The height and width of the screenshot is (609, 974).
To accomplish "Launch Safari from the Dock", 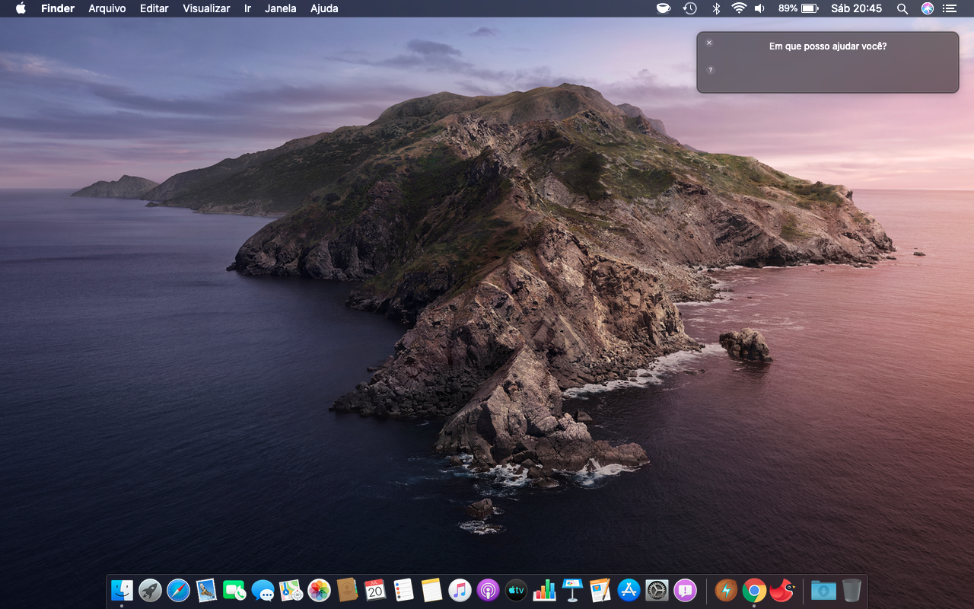I will coord(178,590).
